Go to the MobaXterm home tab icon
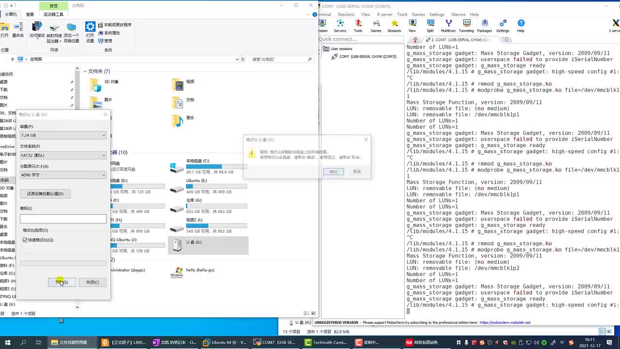The height and width of the screenshot is (349, 620). click(x=415, y=40)
